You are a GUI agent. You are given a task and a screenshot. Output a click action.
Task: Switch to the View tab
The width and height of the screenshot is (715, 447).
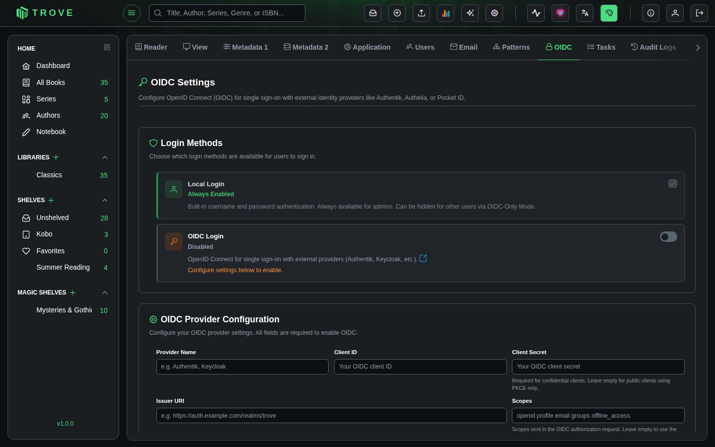click(195, 47)
